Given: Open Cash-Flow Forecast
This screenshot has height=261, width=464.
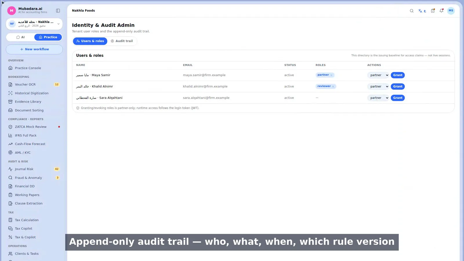Looking at the screenshot, I should [x=34, y=144].
